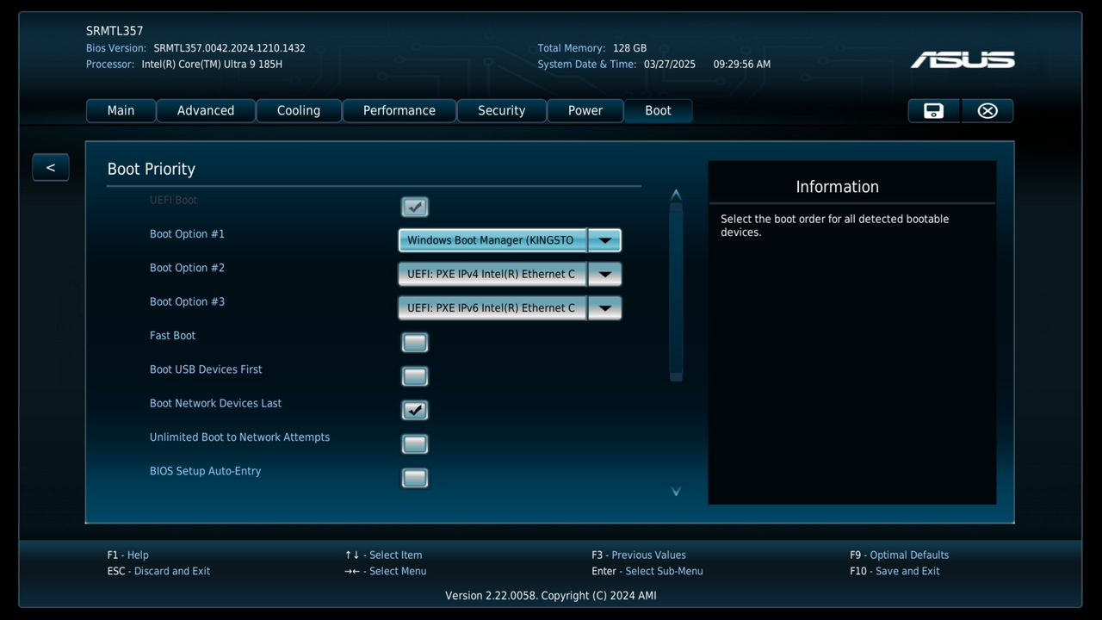Click the Total Memory 128 GB value

(x=629, y=48)
